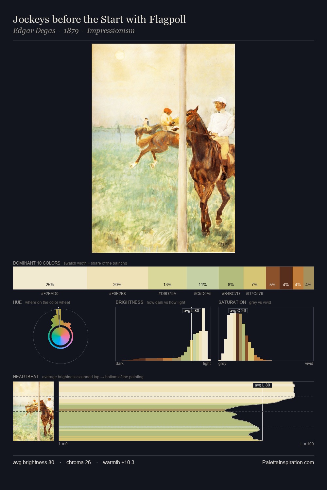Screen dimensions: 327x490
Task: Click 'dark' axis label in brightness chart
Action: pyautogui.click(x=120, y=364)
